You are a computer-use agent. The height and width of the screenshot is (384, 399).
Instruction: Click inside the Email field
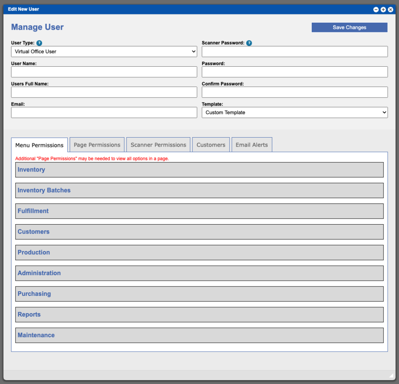104,112
